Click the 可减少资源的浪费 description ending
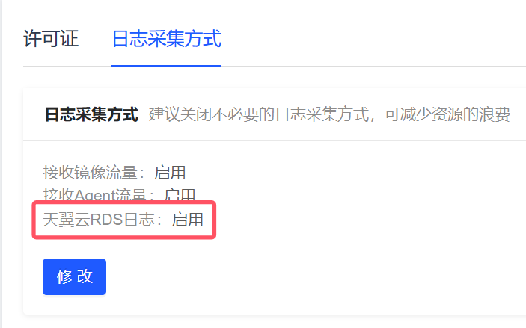 click(447, 114)
